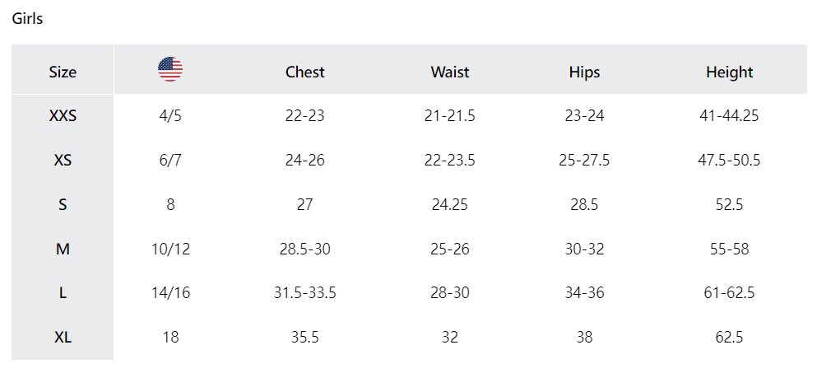Click the Height column header

tap(729, 72)
